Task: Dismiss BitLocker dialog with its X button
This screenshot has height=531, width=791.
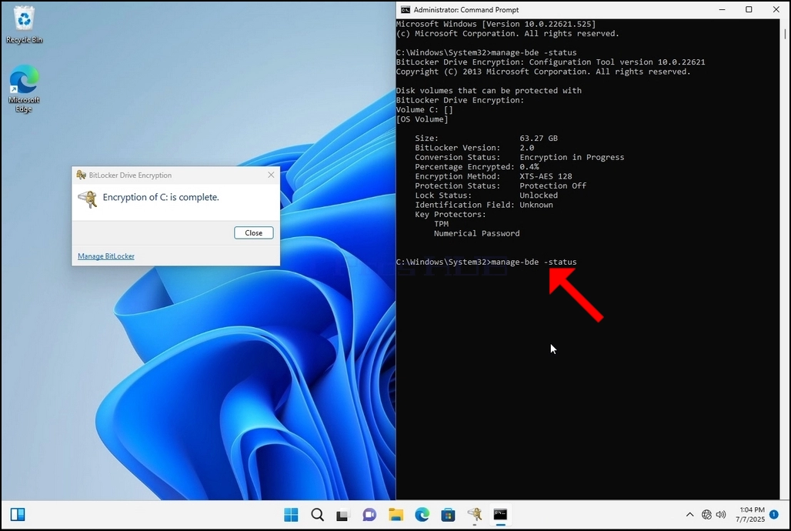Action: (x=271, y=175)
